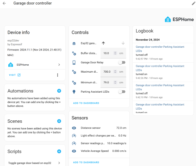Adjust Minimum distance stepper arrows
This screenshot has width=196, height=166.
[115, 82]
